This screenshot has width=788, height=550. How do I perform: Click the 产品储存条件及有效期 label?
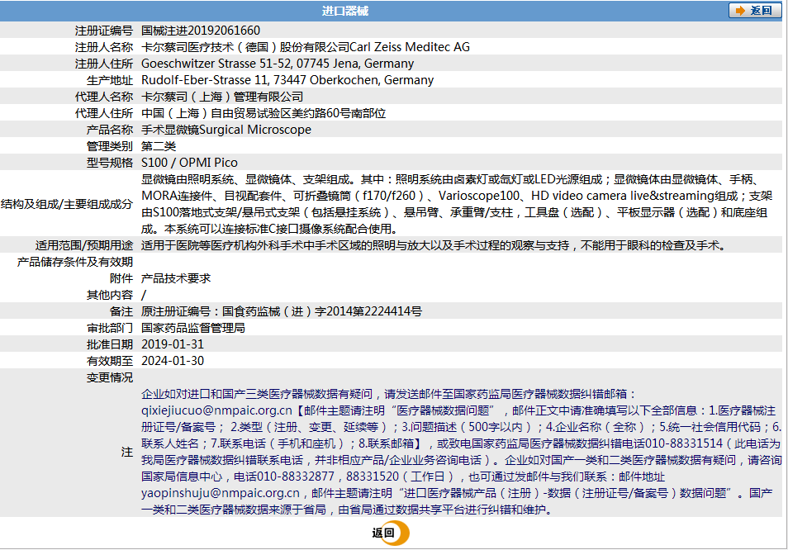coord(75,262)
